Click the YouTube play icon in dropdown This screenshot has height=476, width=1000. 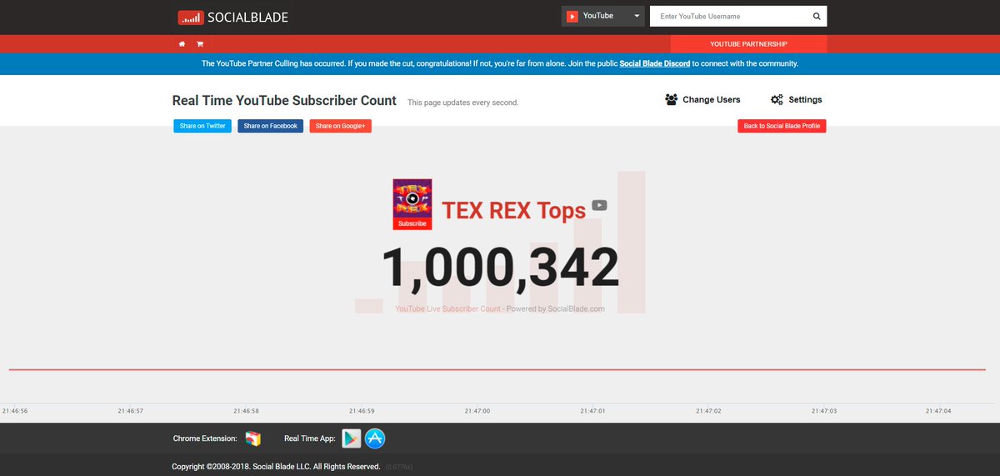(x=572, y=16)
